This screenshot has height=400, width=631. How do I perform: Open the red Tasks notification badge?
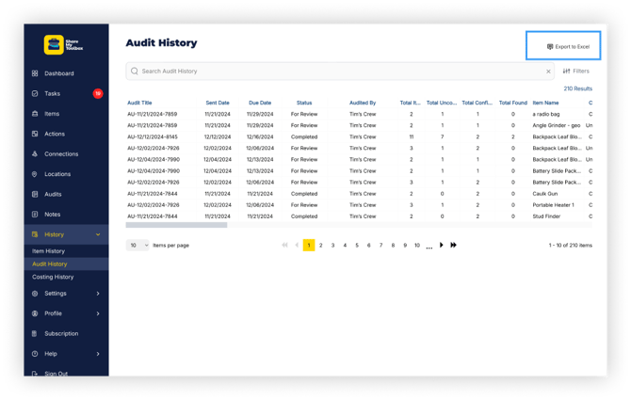[98, 93]
